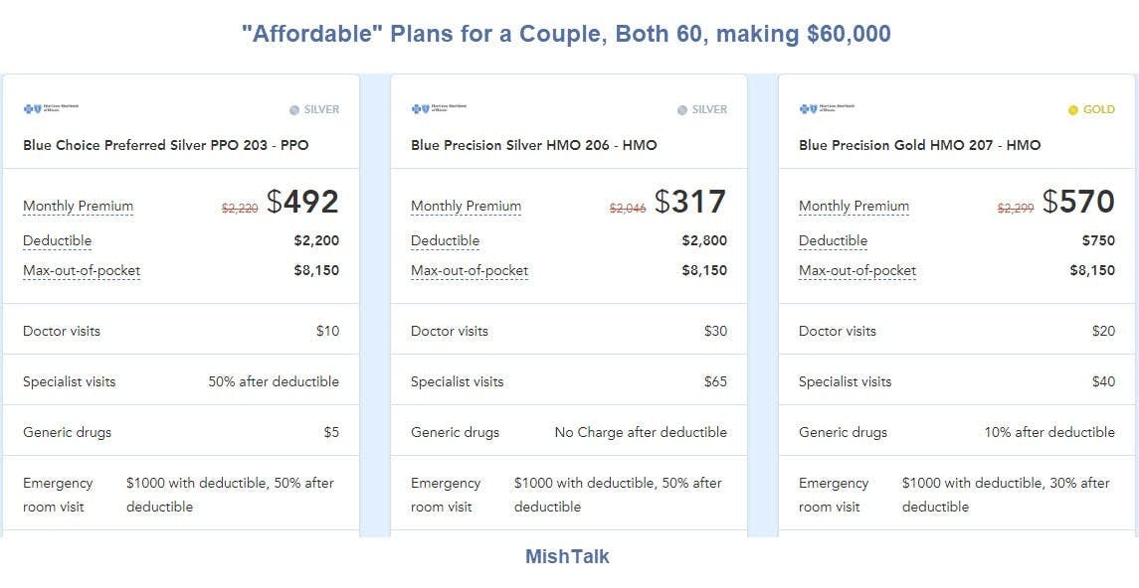This screenshot has height=588, width=1139.
Task: Click the Silver tier dot on PPO 203 card
Action: [294, 110]
